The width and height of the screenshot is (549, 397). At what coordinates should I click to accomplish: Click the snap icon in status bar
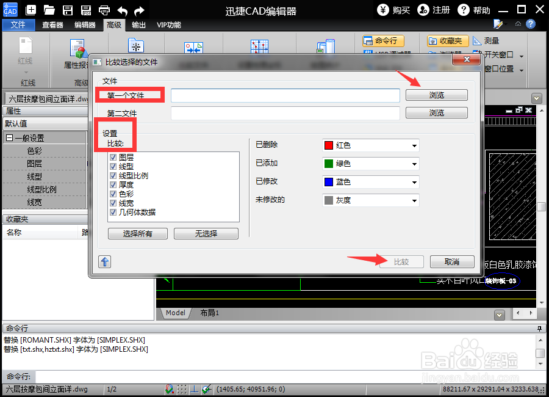(x=170, y=389)
